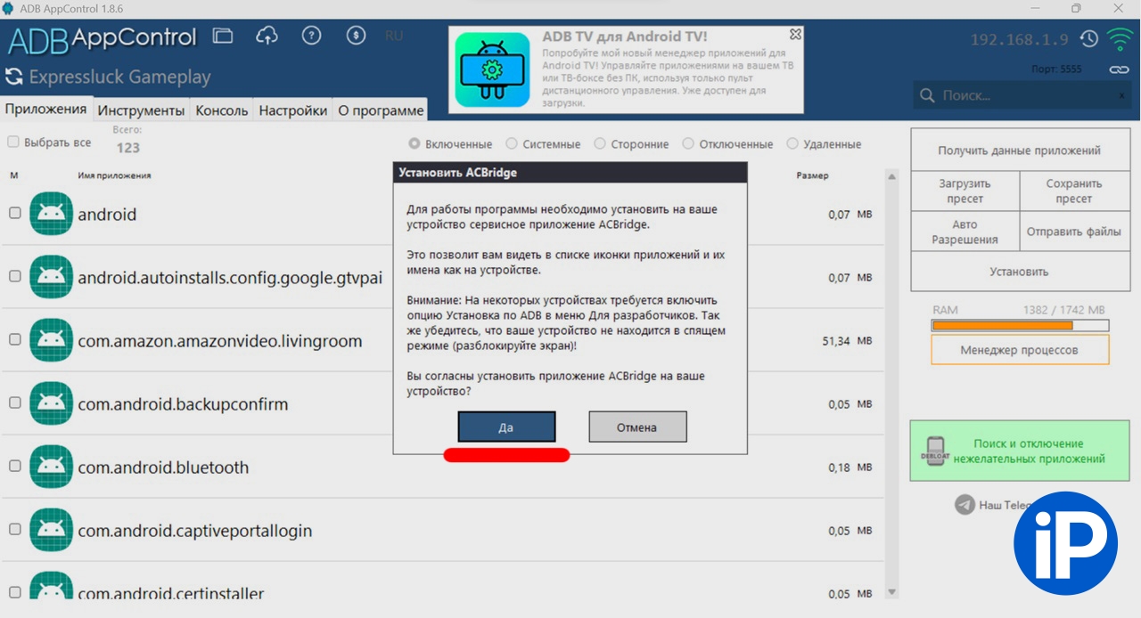Open connection history clock icon

(1088, 39)
